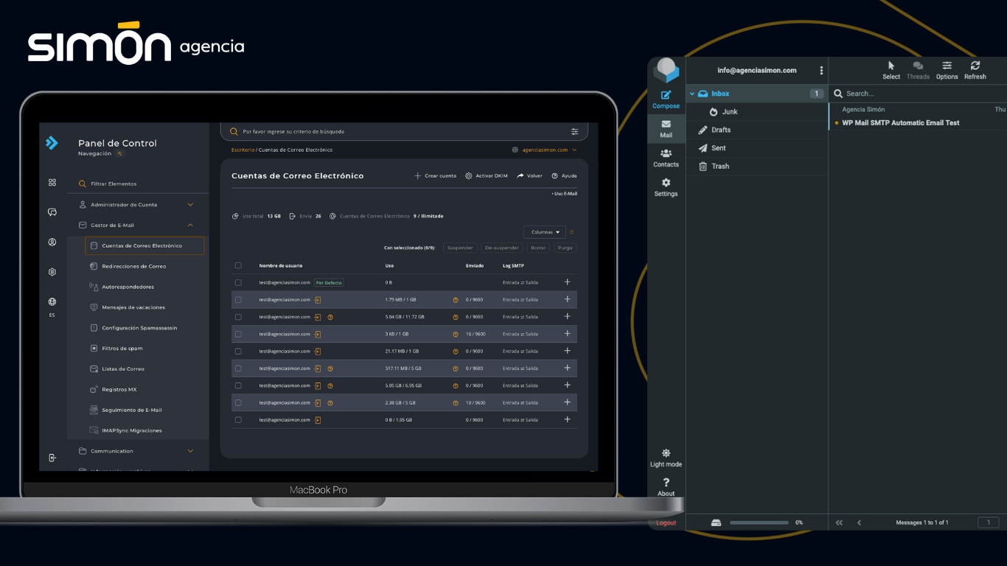
Task: Open three-dot menu beside info@agenciasimon.com
Action: tap(821, 71)
